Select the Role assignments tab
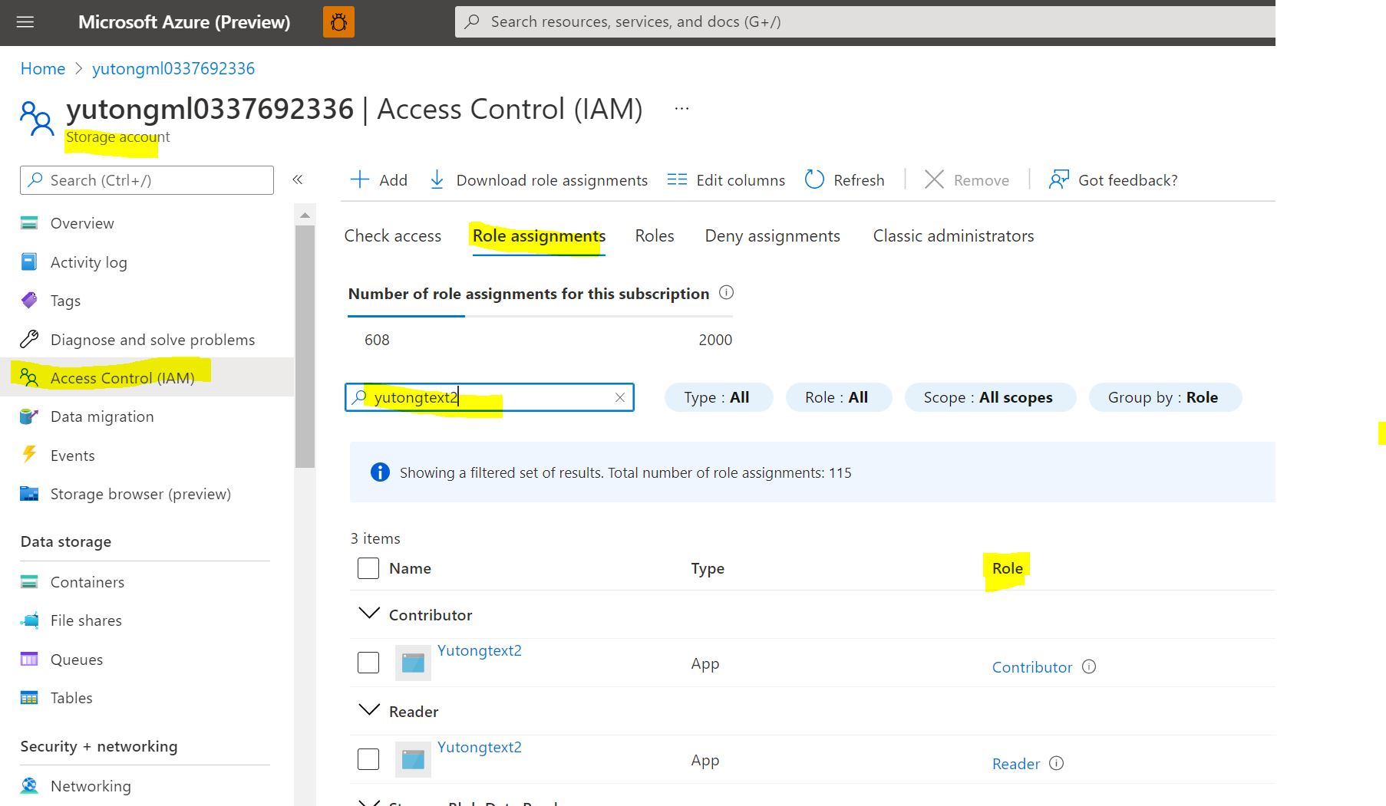 [x=539, y=235]
